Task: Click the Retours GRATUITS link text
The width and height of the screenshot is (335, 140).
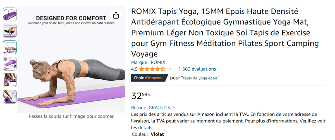Action: coord(150,107)
